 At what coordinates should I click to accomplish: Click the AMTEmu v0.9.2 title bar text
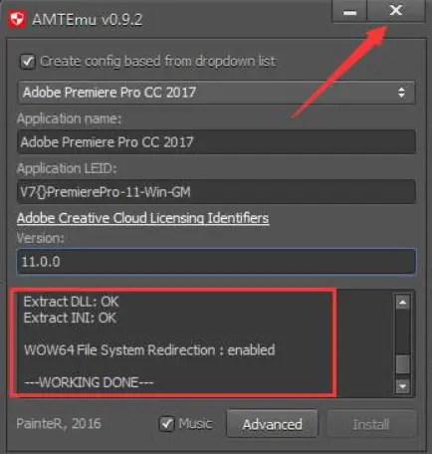(x=88, y=20)
